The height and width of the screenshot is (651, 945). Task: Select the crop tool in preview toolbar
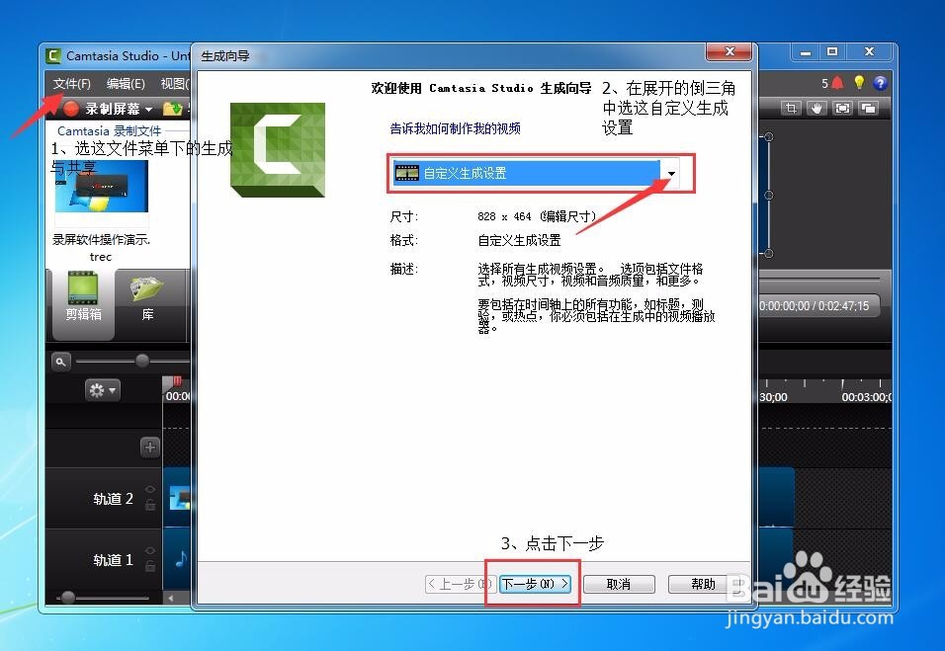point(791,108)
